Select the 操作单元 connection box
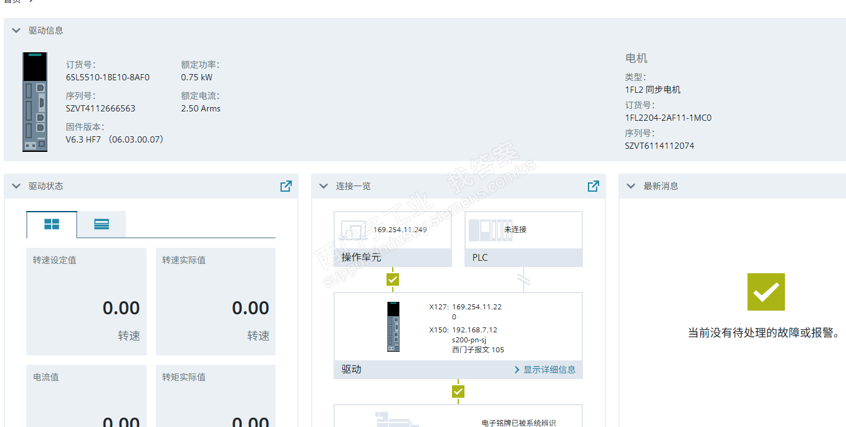Viewport: 846px width, 427px height. click(x=393, y=239)
